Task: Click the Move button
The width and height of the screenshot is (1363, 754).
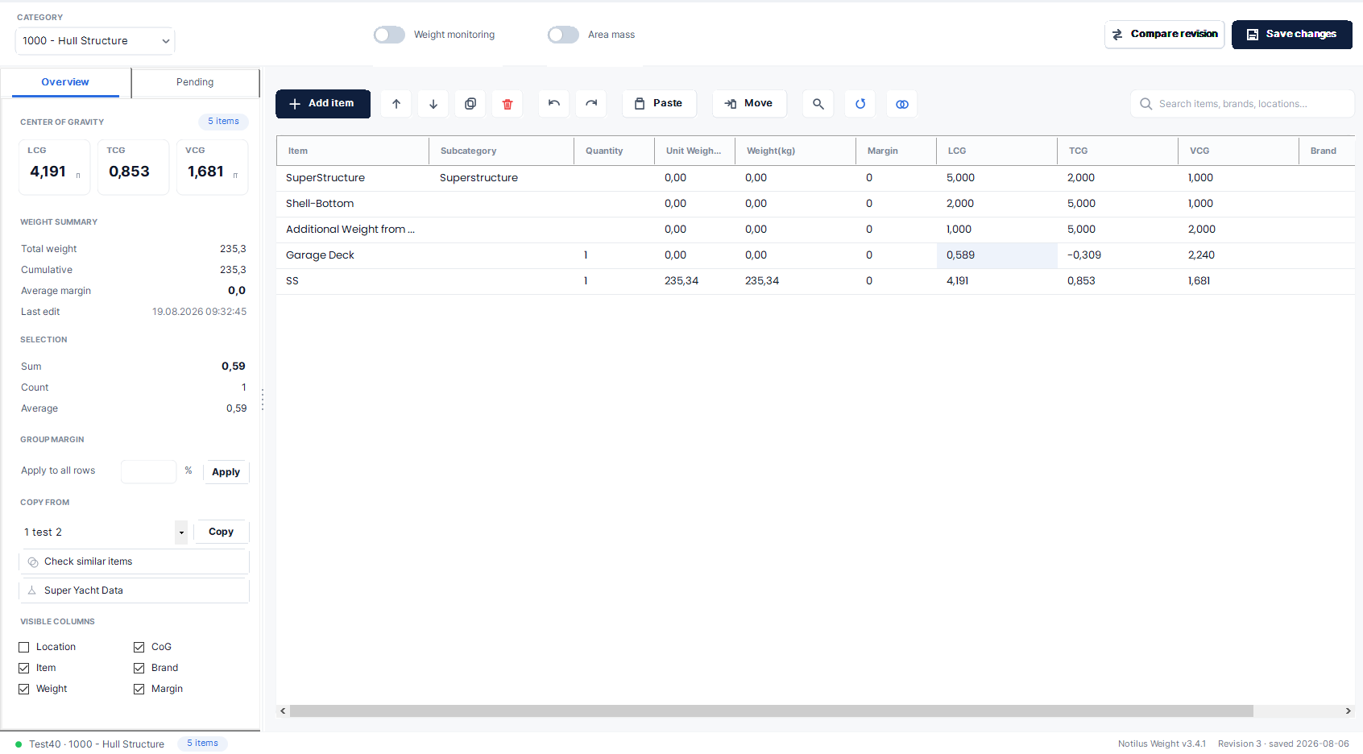Action: pyautogui.click(x=749, y=104)
